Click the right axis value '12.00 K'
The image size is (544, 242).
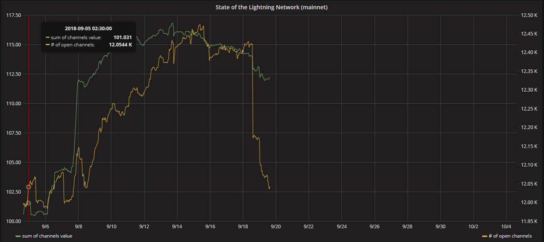[x=529, y=202]
